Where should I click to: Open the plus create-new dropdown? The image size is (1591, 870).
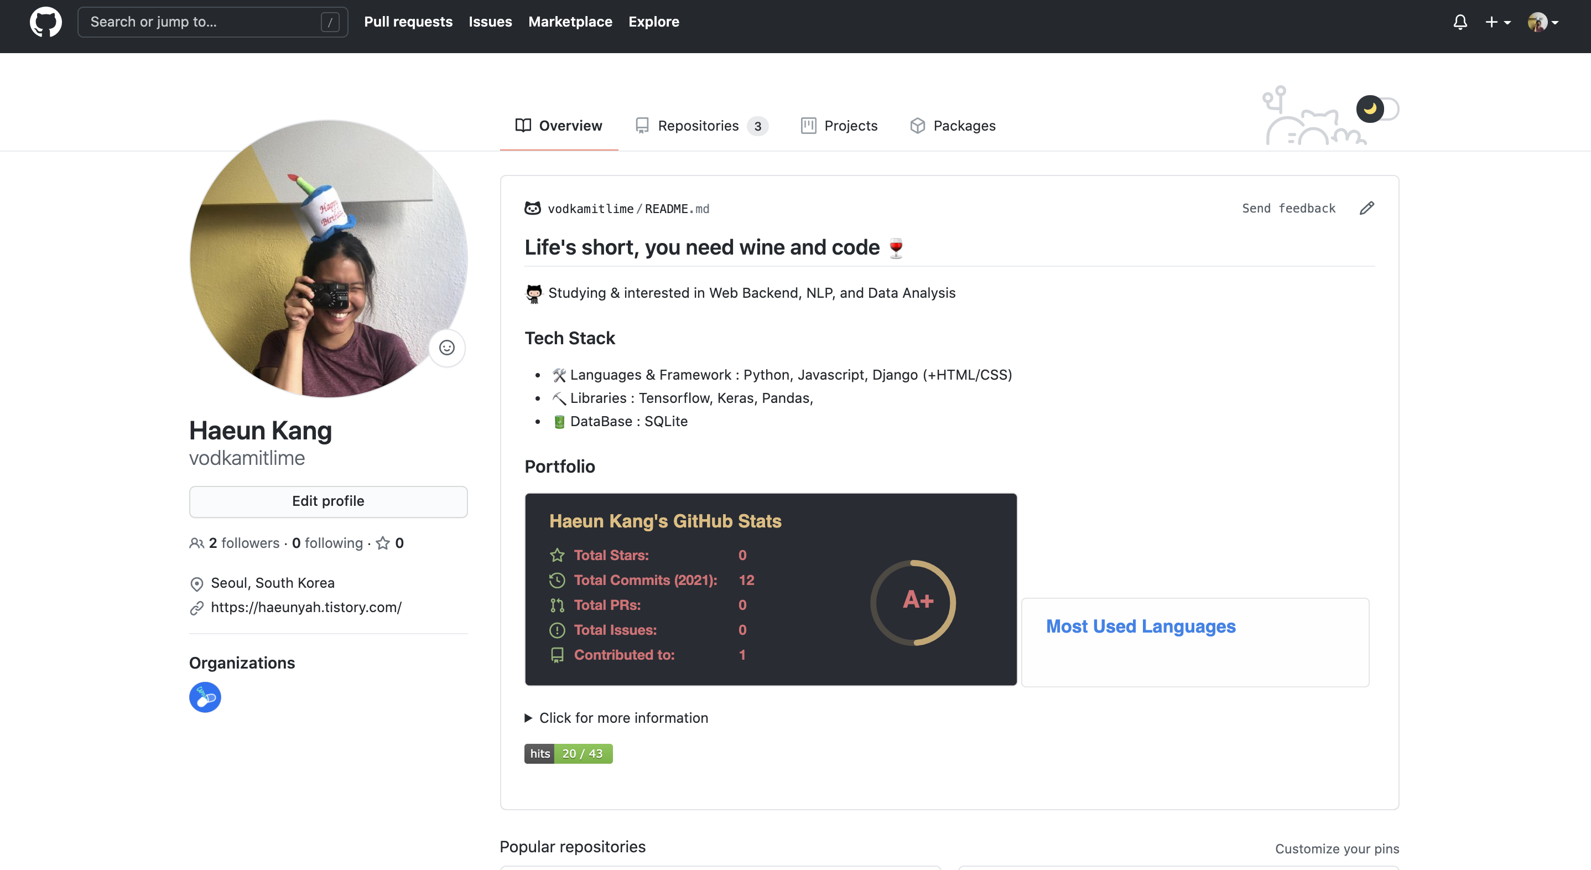coord(1497,22)
